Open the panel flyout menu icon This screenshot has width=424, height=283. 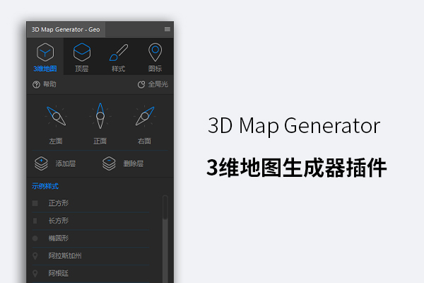(167, 29)
